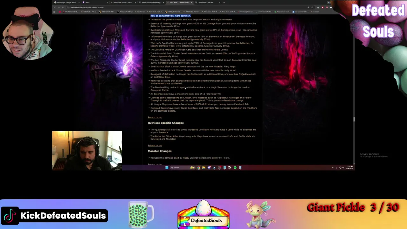Open the Path of Exile 2 Regex bookmark
The height and width of the screenshot is (229, 407).
(x=125, y=12)
